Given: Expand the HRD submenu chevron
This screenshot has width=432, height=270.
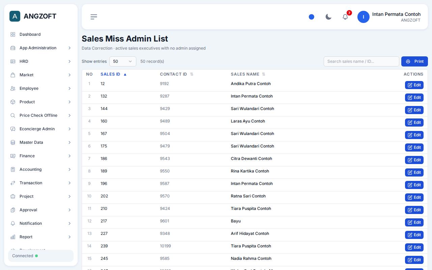Looking at the screenshot, I should pos(70,61).
